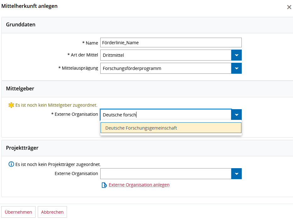Close the Mittelherkunft anlegen dialog
The width and height of the screenshot is (293, 219).
[289, 7]
